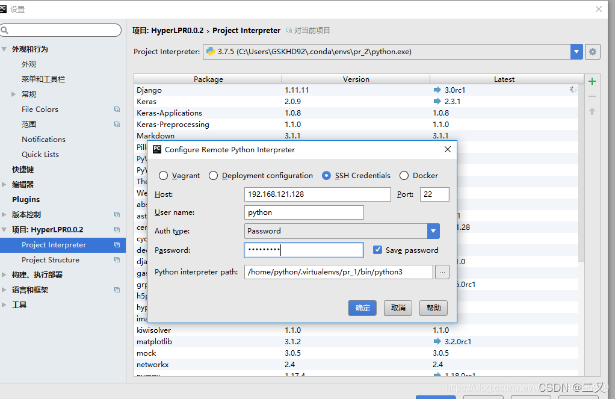The width and height of the screenshot is (615, 399).
Task: Click the Python icon in interpreter combo box
Action: coord(211,51)
